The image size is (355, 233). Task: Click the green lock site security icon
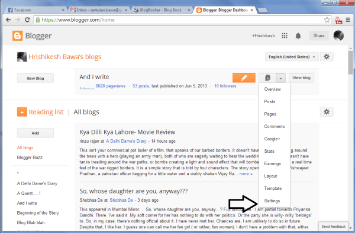[38, 20]
